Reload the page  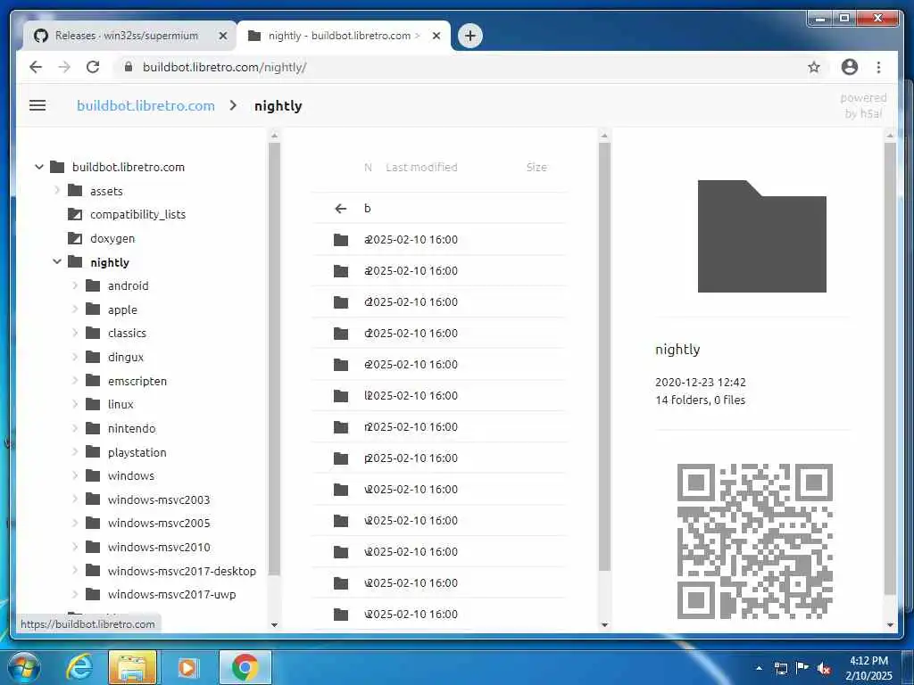click(x=93, y=67)
